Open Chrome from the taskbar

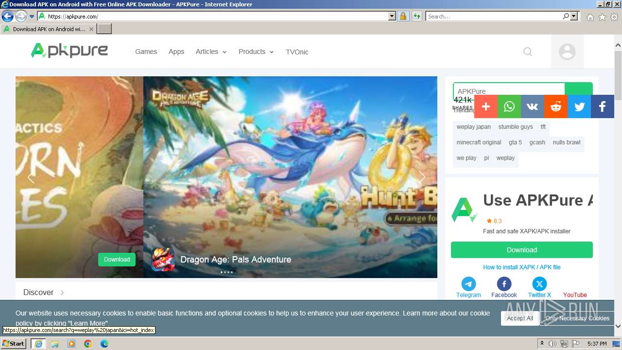click(x=88, y=344)
